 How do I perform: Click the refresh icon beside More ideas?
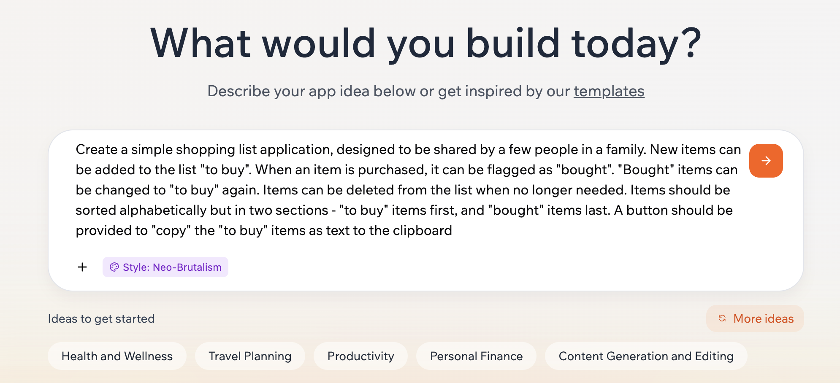[722, 318]
